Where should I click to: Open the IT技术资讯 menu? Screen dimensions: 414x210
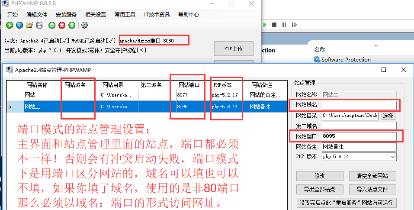tap(157, 15)
